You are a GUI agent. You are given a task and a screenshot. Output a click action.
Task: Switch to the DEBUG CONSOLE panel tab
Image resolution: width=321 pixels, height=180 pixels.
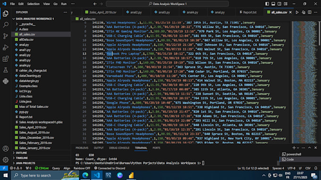119,147
